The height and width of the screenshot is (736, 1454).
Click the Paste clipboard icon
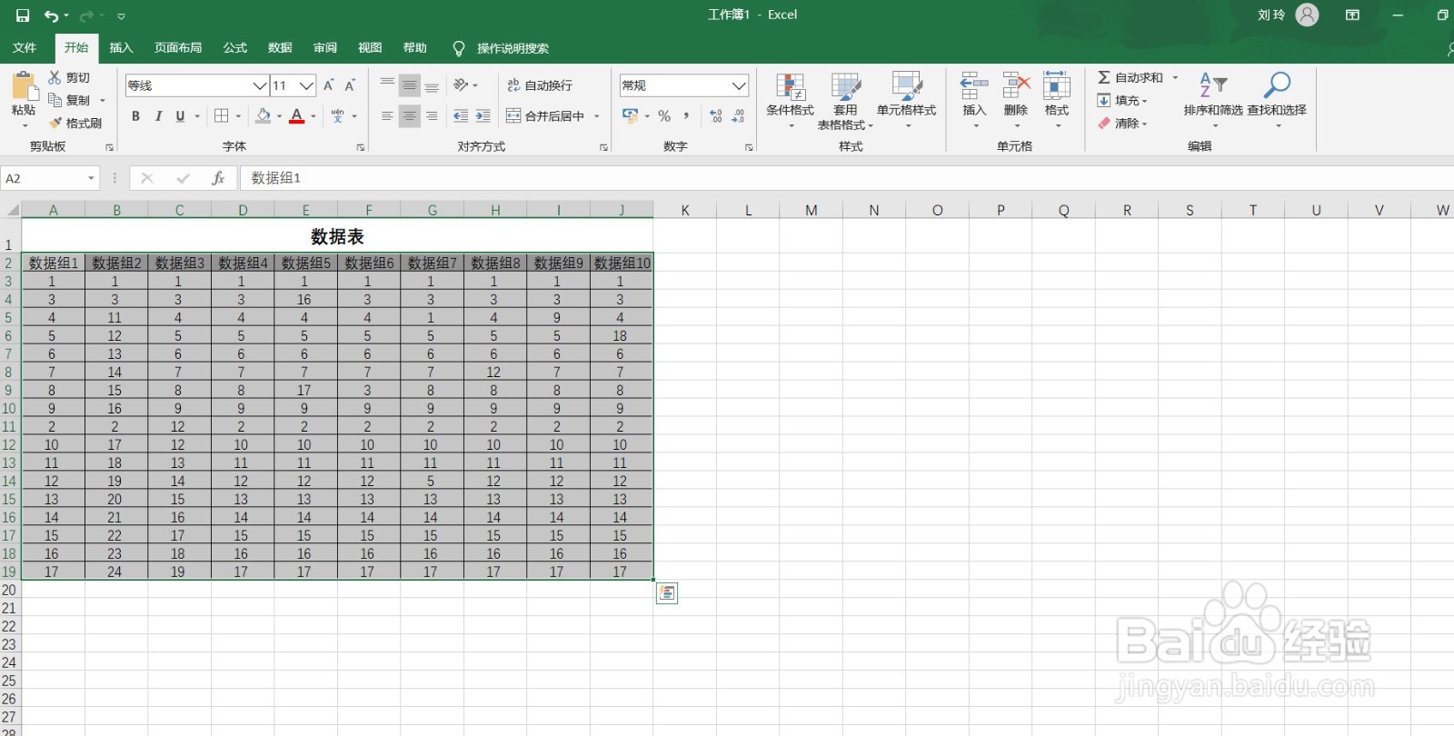[x=24, y=87]
